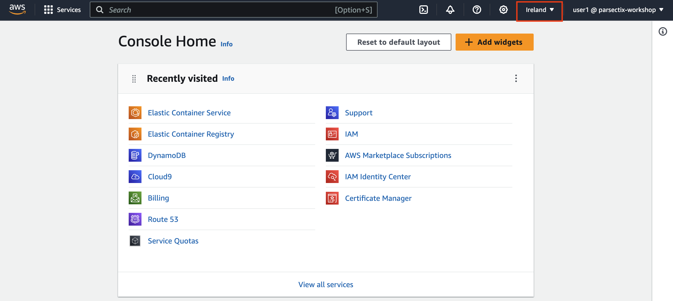Screen dimensions: 673x301
Task: Click the DynamoDB service icon
Action: (135, 155)
